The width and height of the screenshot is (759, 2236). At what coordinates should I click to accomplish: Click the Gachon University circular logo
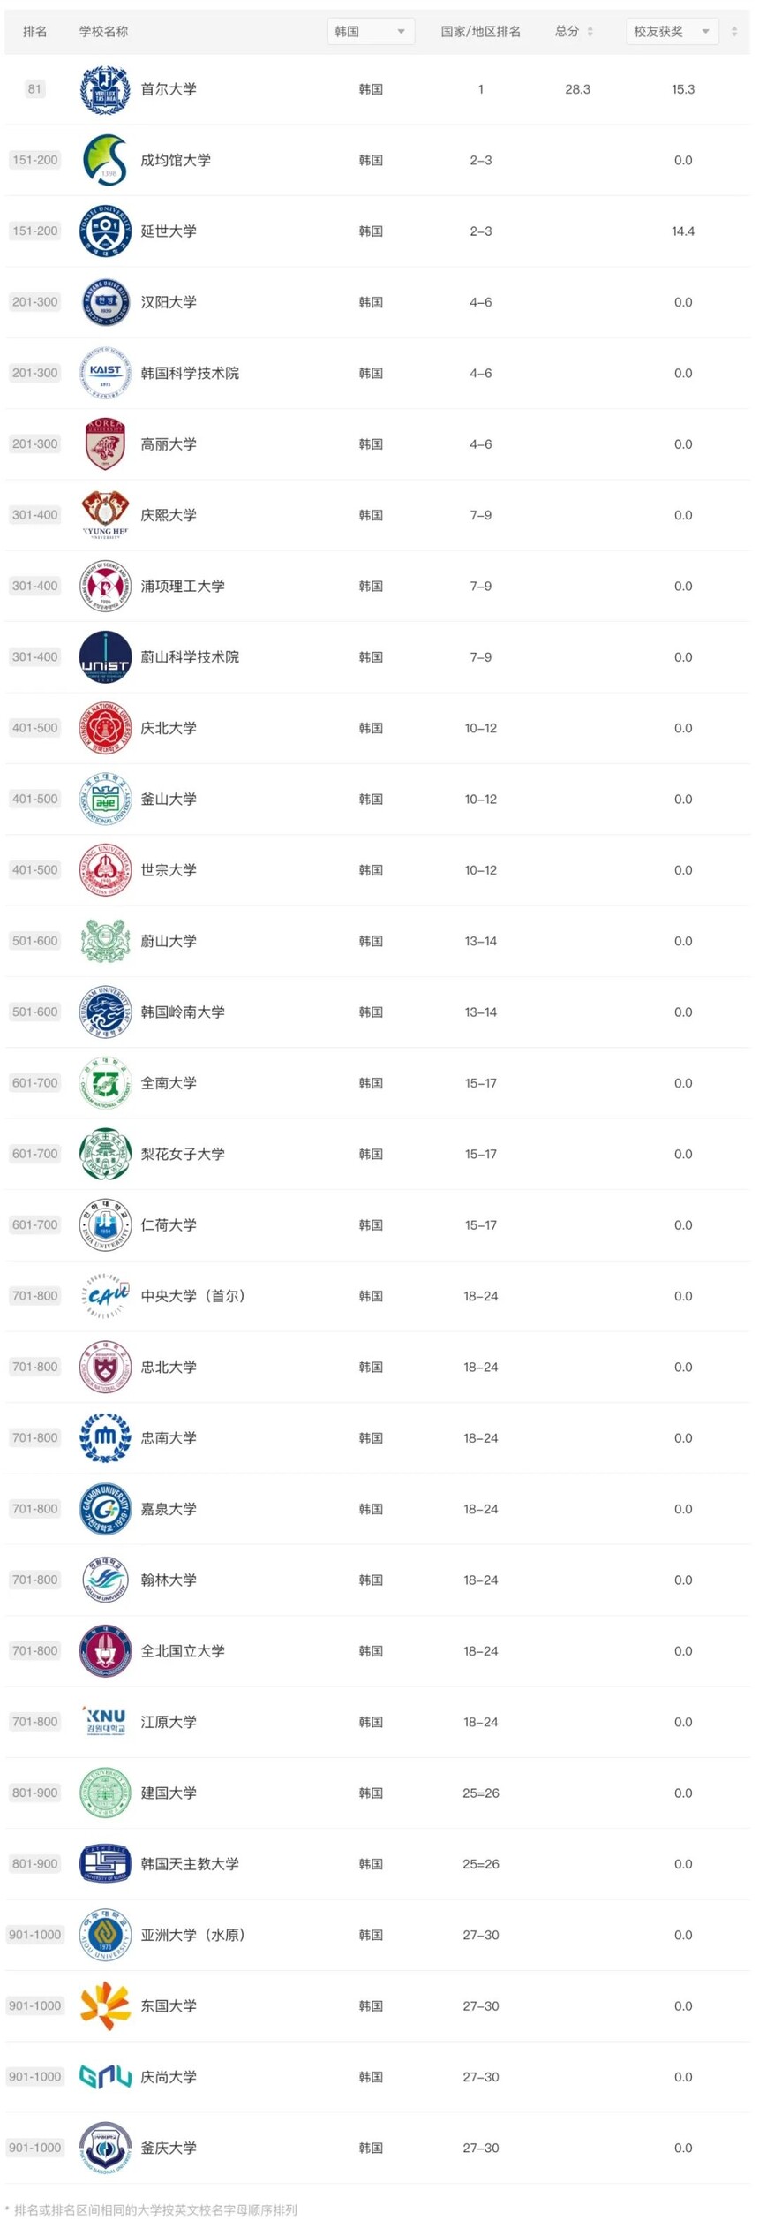pos(105,1509)
